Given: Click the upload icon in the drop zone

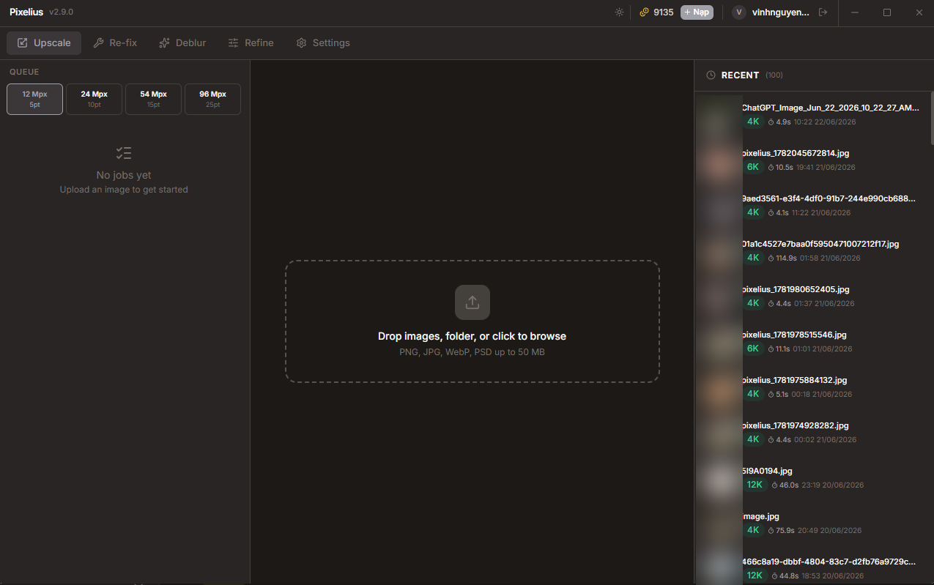Looking at the screenshot, I should (472, 302).
